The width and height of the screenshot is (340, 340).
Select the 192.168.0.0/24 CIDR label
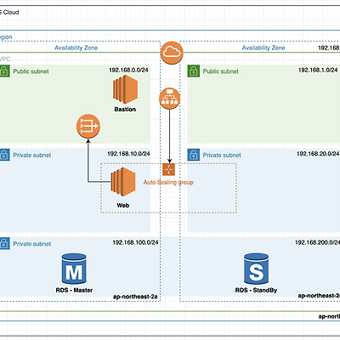[128, 70]
